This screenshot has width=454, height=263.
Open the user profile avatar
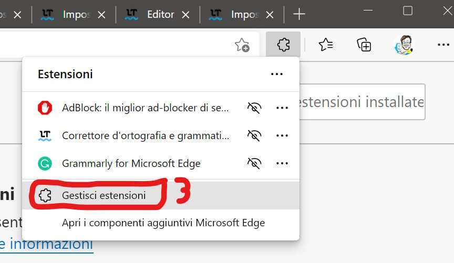(404, 45)
